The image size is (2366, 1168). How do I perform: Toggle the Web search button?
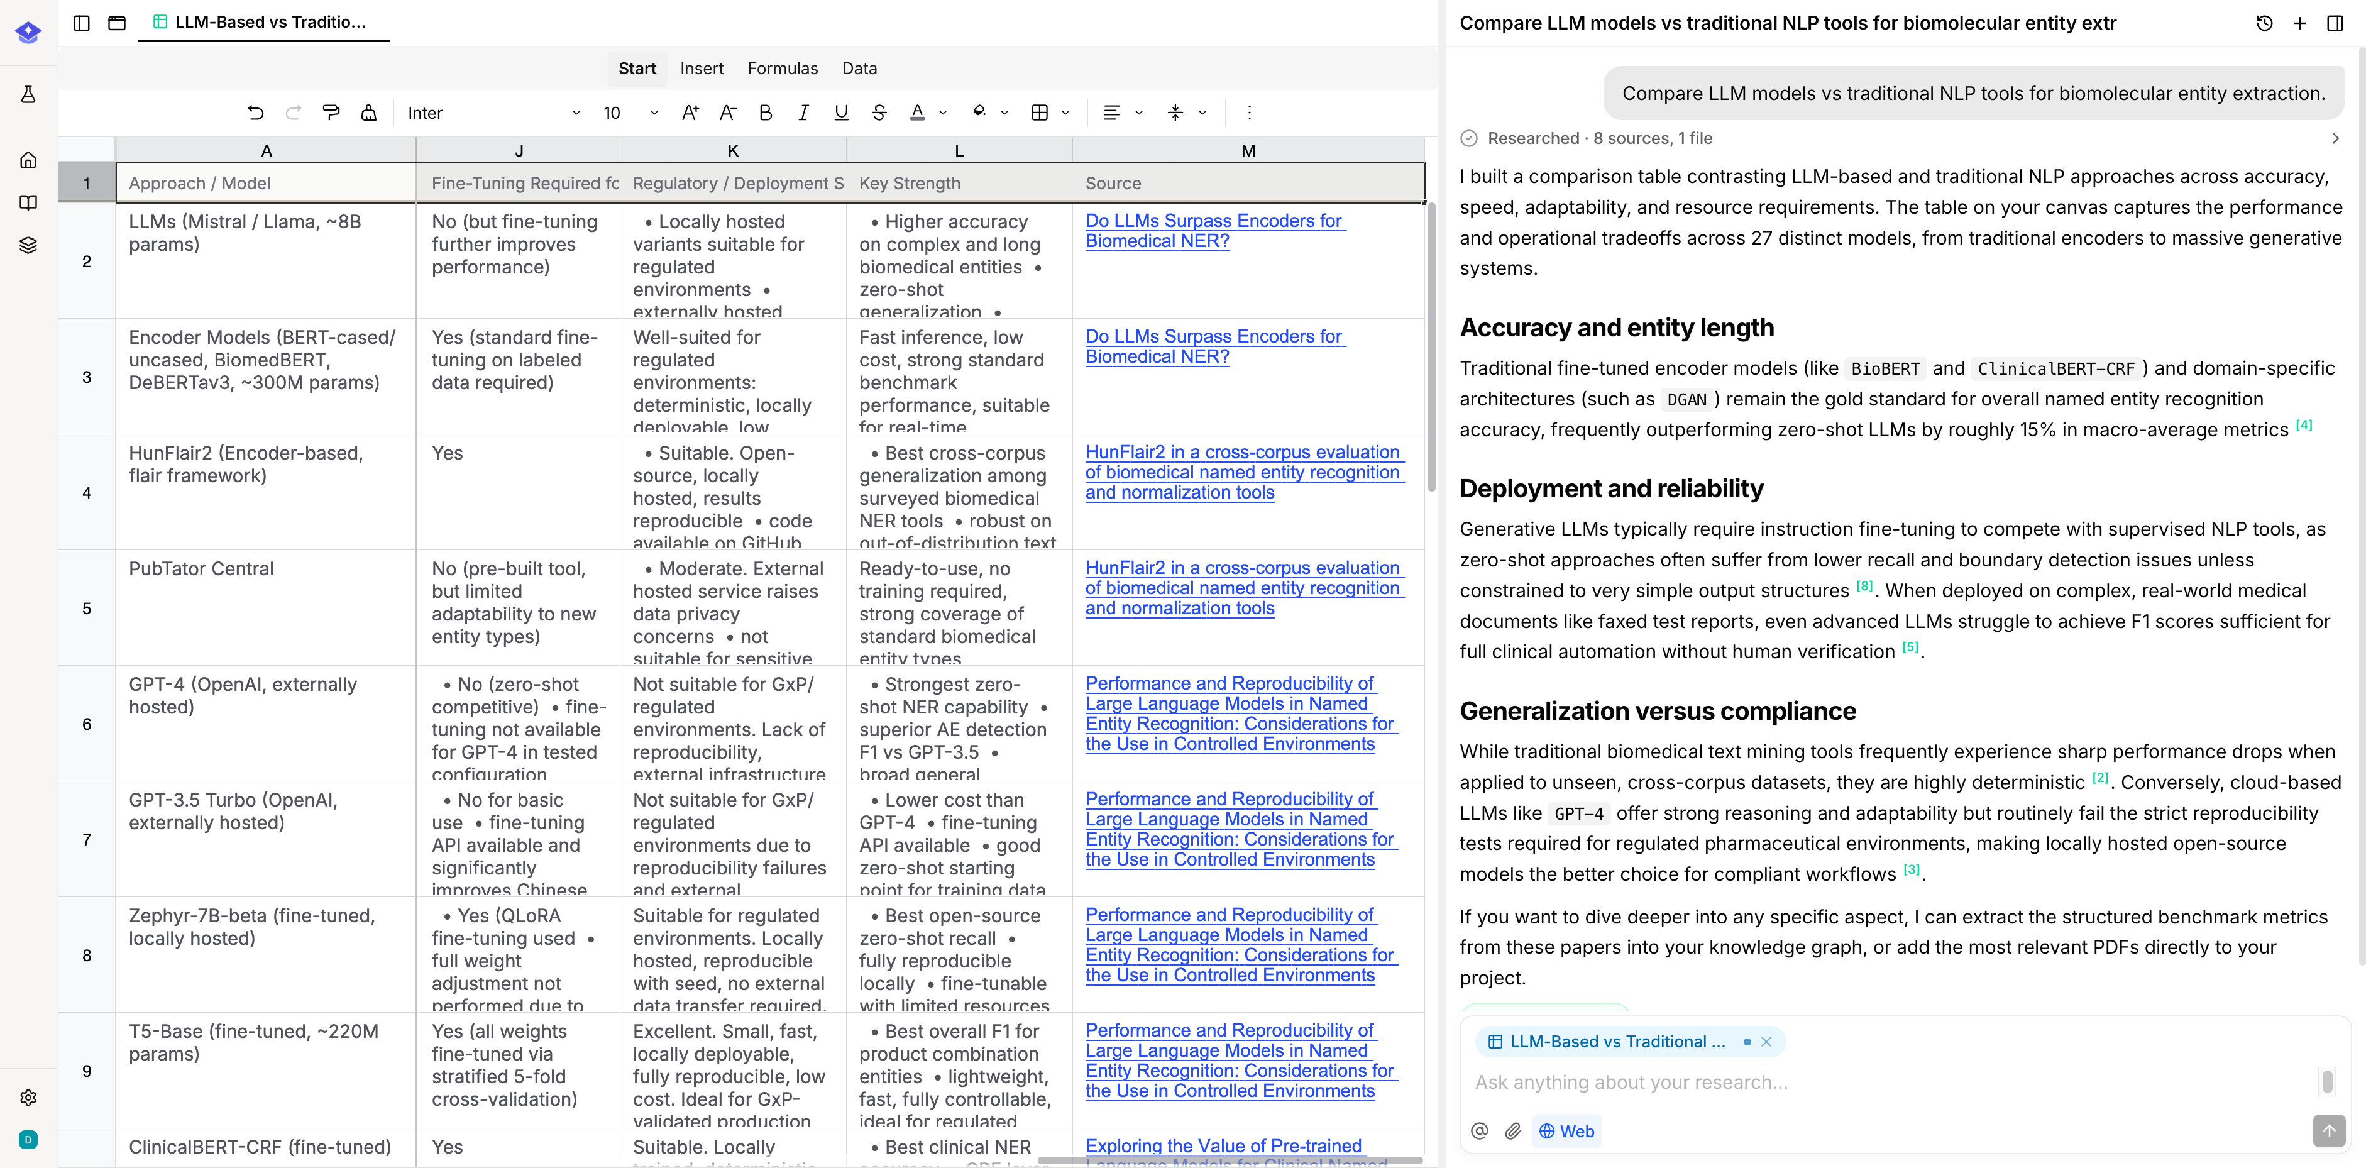(1567, 1132)
